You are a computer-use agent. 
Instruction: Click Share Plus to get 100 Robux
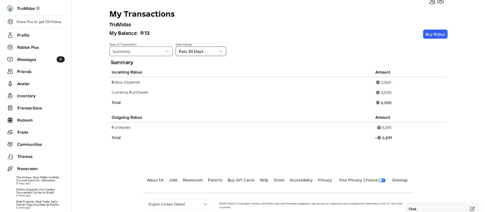click(36, 22)
